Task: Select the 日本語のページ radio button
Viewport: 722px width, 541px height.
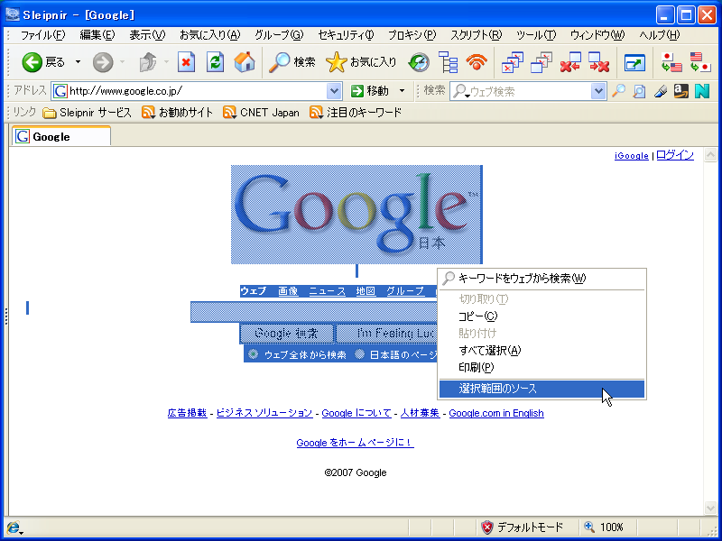Action: [360, 354]
